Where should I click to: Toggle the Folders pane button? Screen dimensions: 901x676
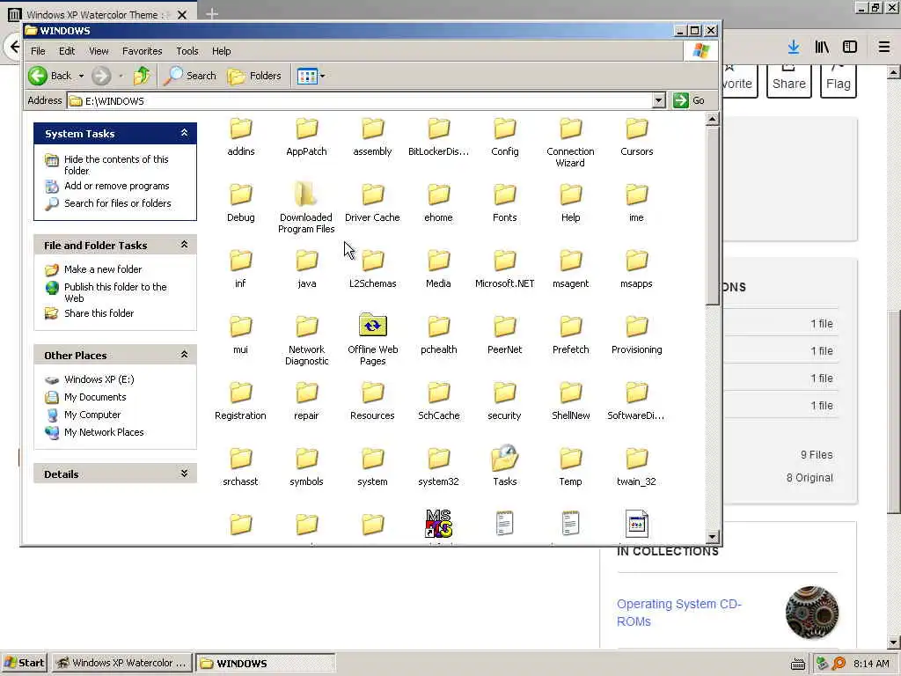[x=254, y=76]
